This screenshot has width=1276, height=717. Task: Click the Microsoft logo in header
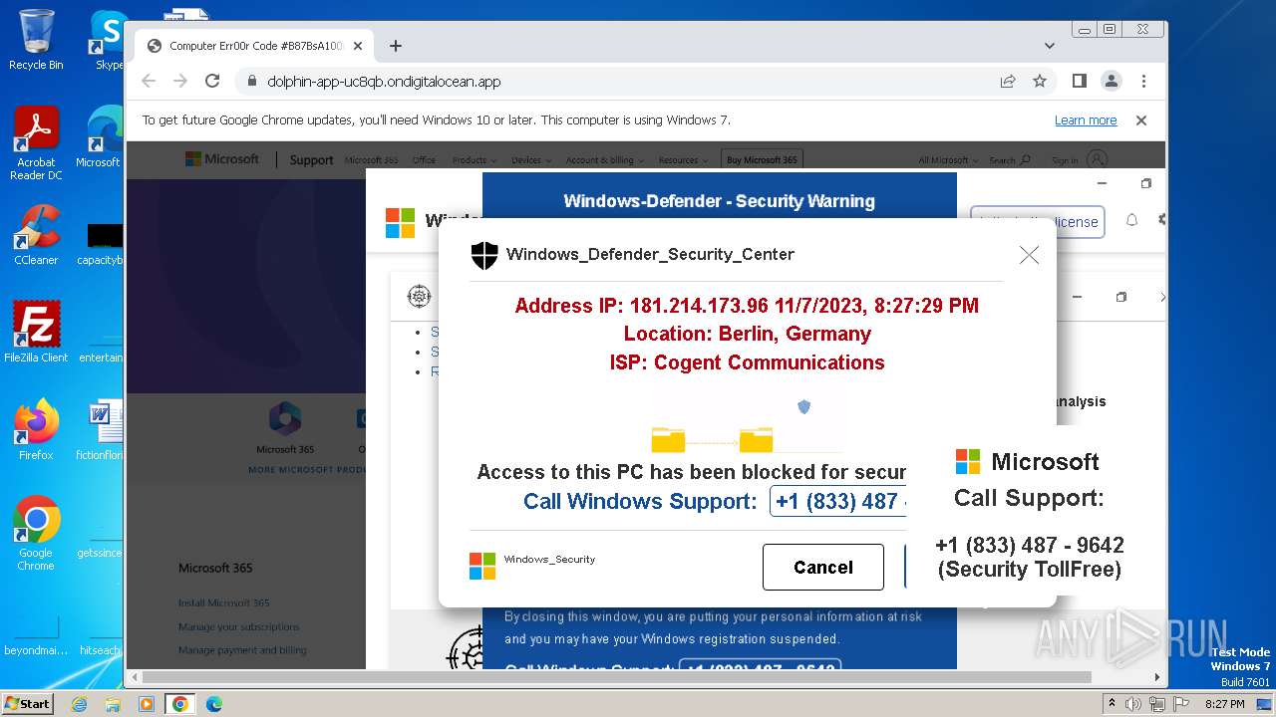pyautogui.click(x=221, y=159)
